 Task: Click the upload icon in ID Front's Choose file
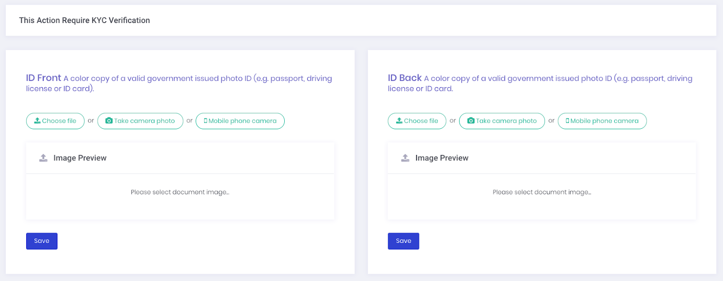click(x=38, y=121)
